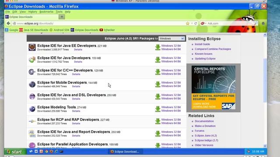Open the Forums link
The width and height of the screenshot is (280, 157).
point(199,131)
